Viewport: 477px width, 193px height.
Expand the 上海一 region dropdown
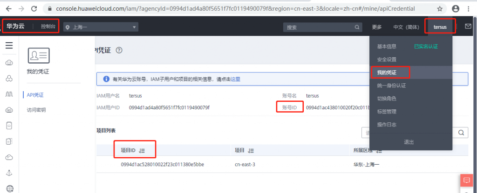click(101, 27)
